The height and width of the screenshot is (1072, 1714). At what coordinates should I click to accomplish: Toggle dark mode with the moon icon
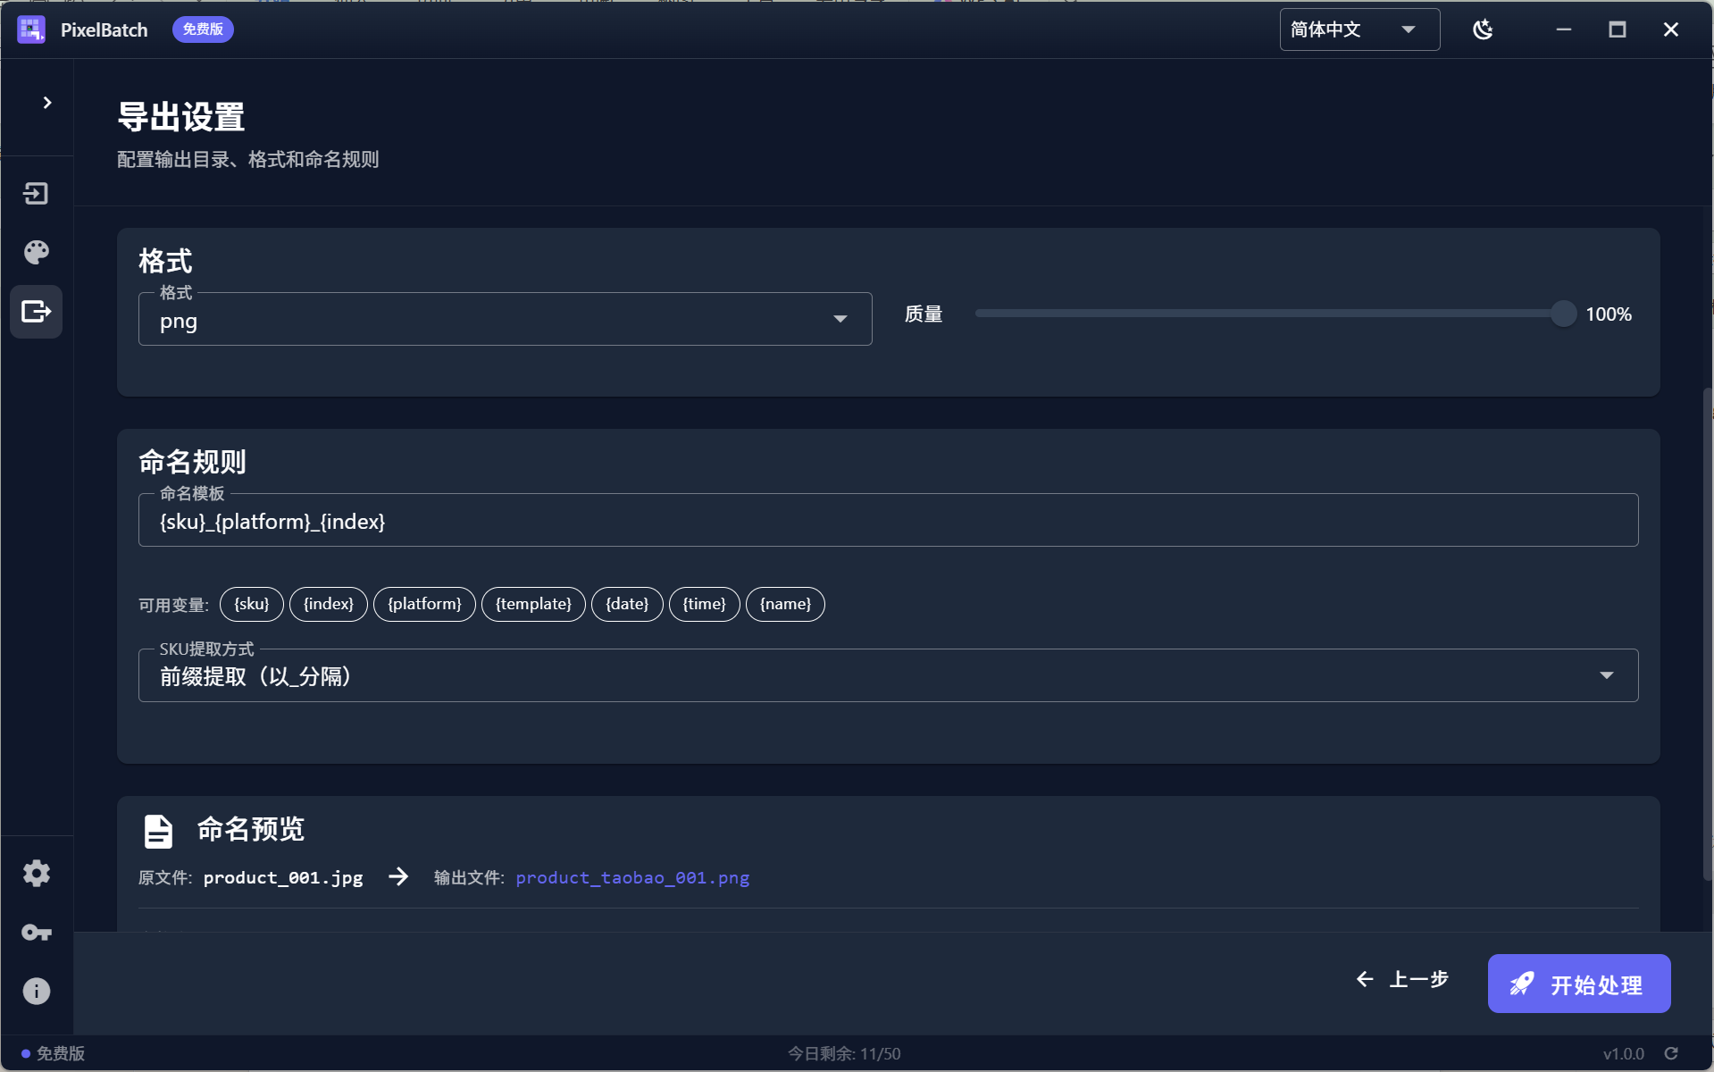[1483, 29]
